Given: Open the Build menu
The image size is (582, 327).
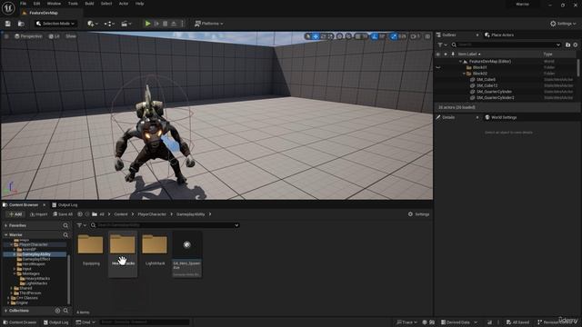Looking at the screenshot, I should [89, 4].
